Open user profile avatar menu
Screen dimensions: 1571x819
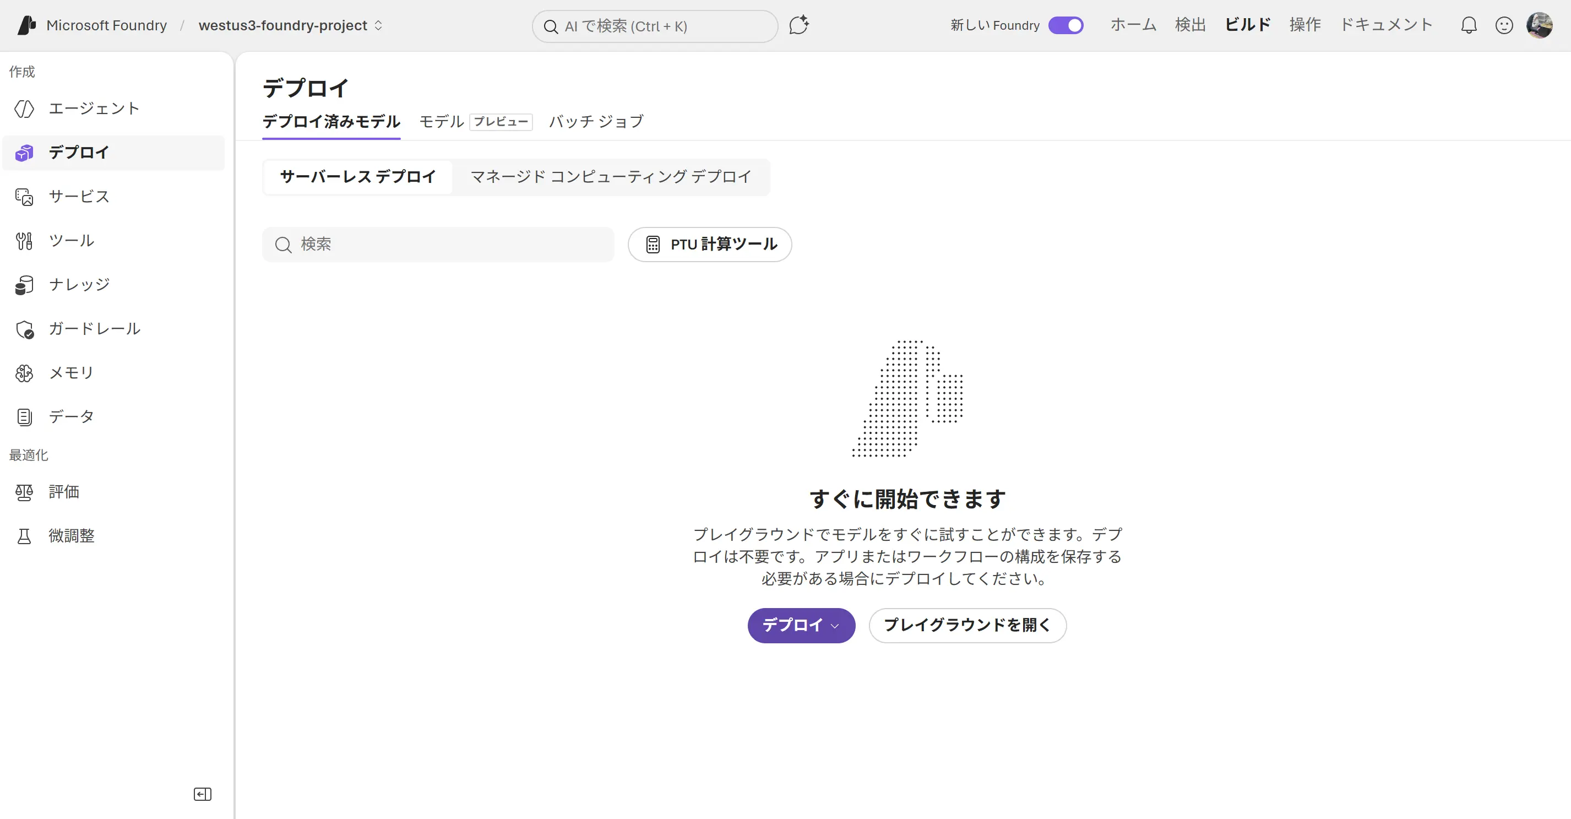1539,25
